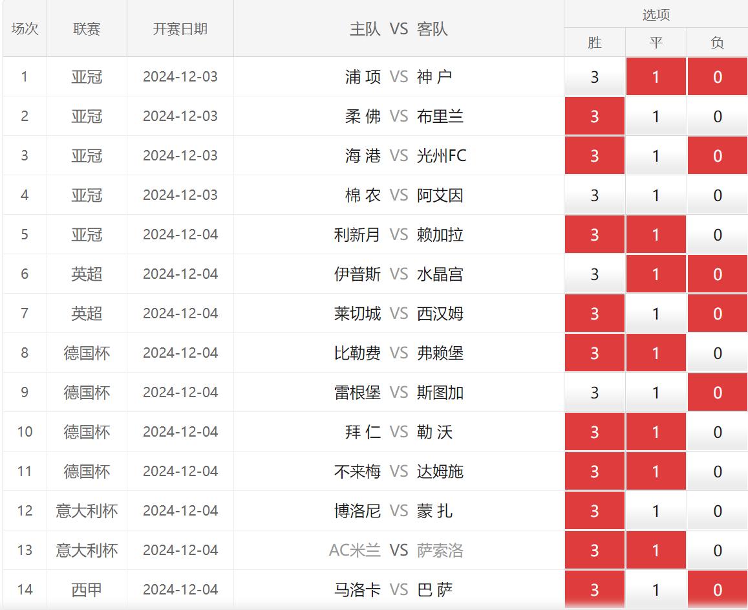
Task: Deselect 平 (1) for match 1 浦项 vs 神户
Action: [656, 77]
